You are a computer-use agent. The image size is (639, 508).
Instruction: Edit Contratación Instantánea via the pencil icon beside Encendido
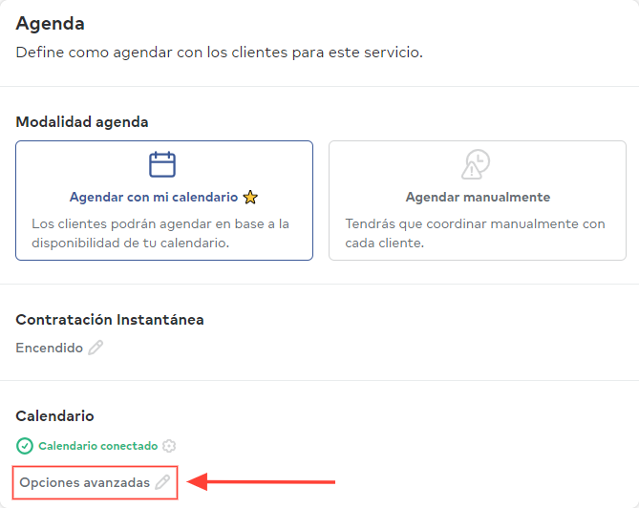tap(96, 348)
